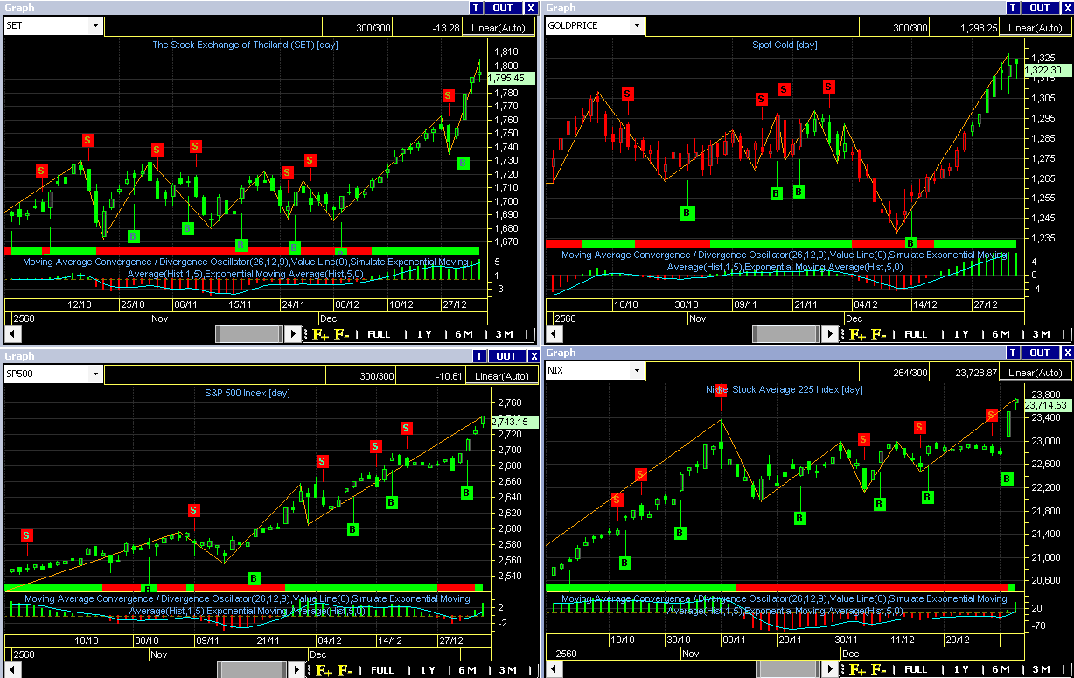Select 1Y range in Spot Gold graph
1074x678 pixels.
click(961, 334)
